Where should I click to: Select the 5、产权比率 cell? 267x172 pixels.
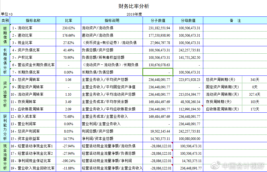click(x=33, y=57)
